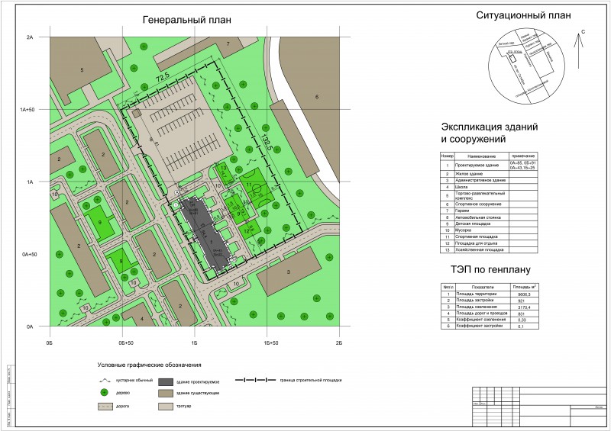
Task: Click 'Коэффициент озеленения' row
Action: point(490,320)
